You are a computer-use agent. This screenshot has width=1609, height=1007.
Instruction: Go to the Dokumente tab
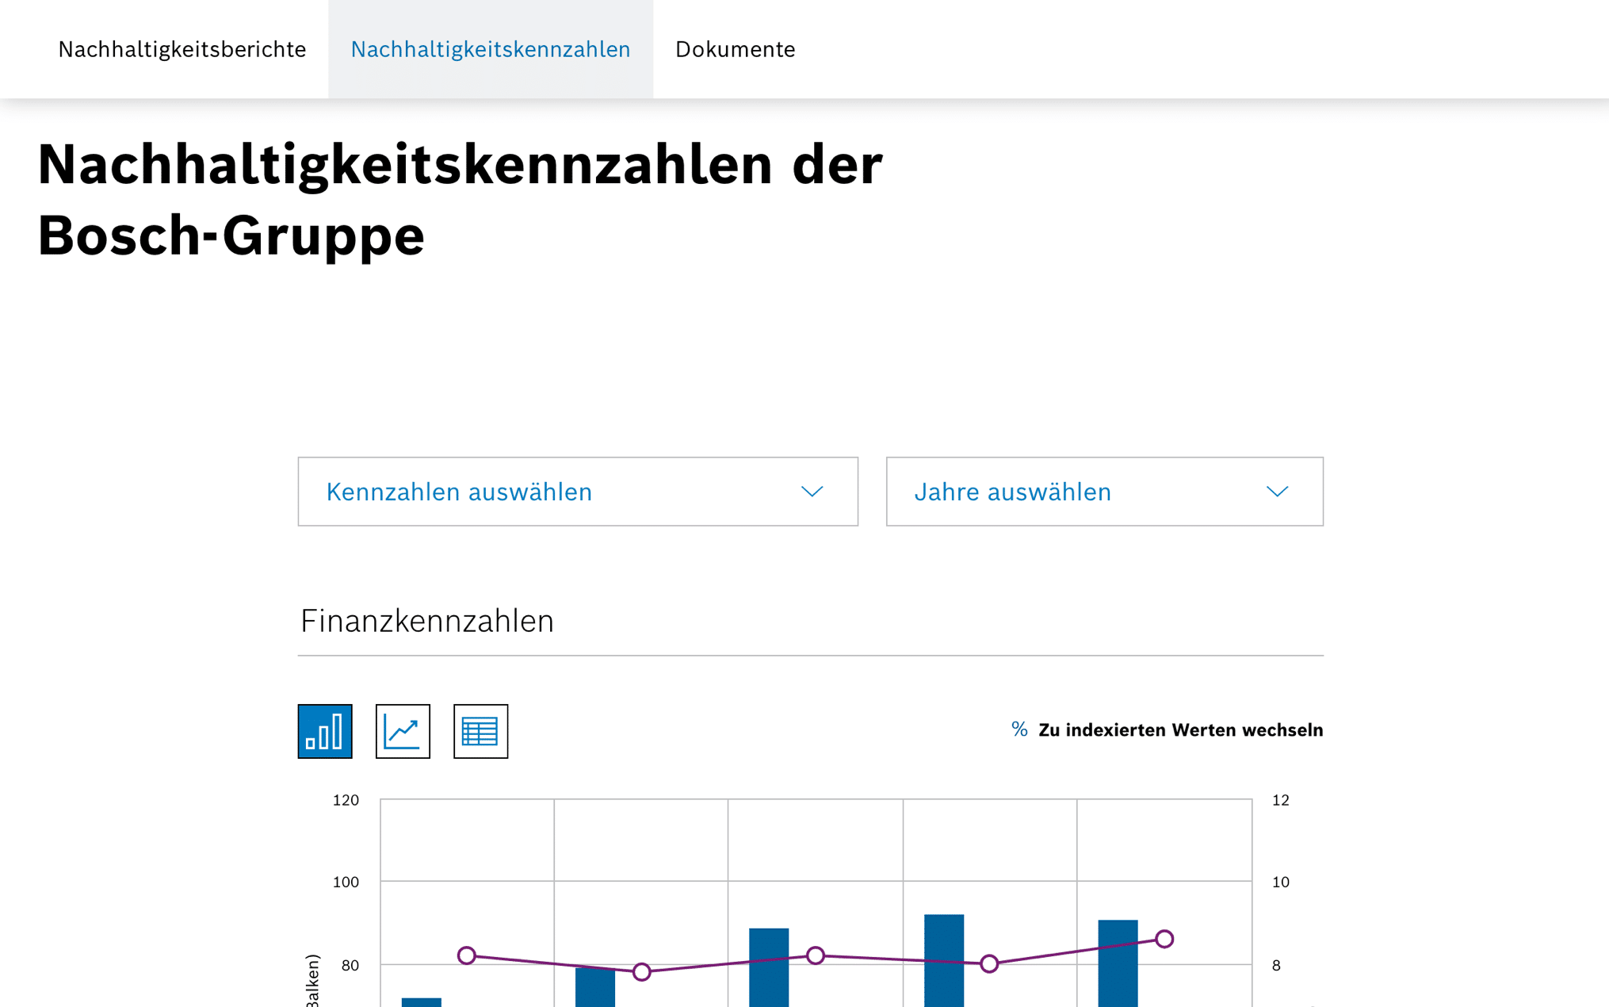point(736,49)
